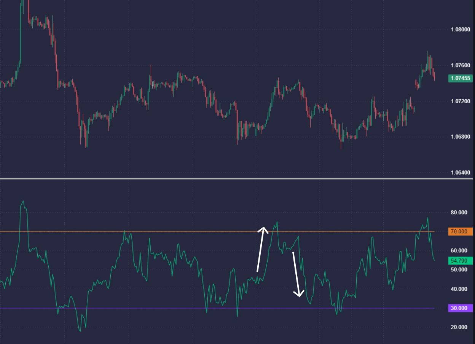Click the 60.000 RSI axis label

(459, 251)
